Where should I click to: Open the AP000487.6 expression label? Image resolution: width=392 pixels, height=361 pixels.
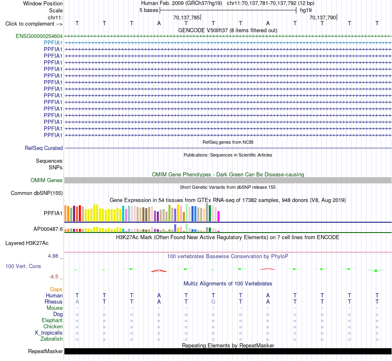tap(48, 229)
